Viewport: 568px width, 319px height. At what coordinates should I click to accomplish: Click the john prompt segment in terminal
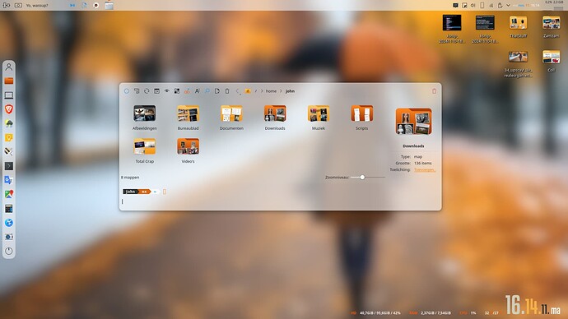click(131, 192)
